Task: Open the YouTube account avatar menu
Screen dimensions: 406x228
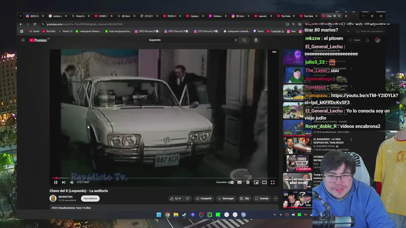Action: 377,40
